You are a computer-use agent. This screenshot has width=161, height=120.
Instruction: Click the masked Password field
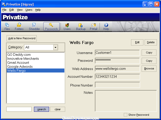click(x=117, y=60)
